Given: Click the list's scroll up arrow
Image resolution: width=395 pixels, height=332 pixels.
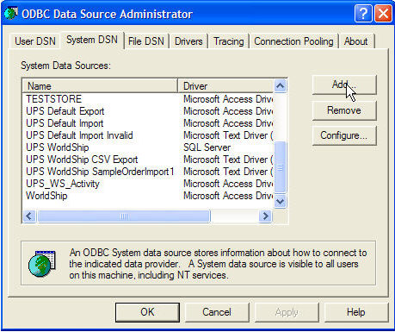Looking at the screenshot, I should (280, 85).
